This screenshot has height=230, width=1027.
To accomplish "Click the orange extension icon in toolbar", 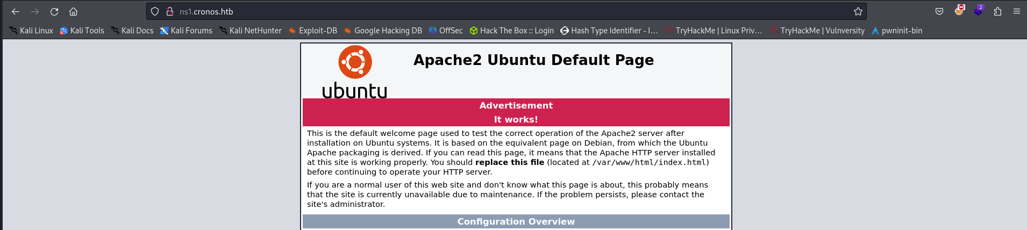I will (x=959, y=11).
